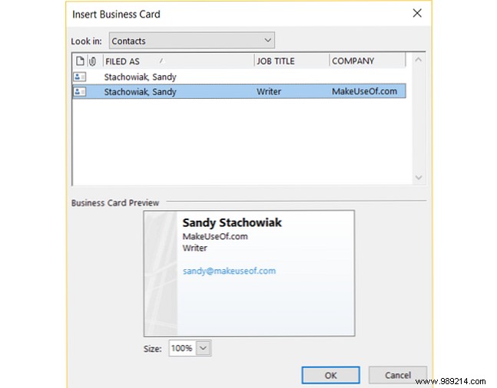Open the Look in Contacts dropdown

coord(192,41)
